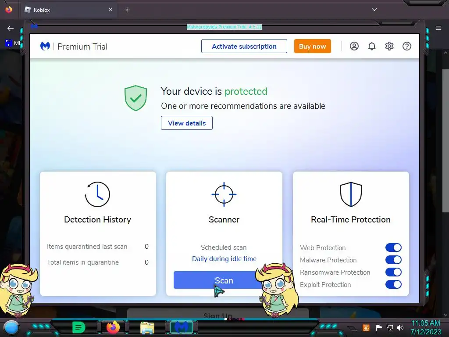Click the Buy now button
Image resolution: width=449 pixels, height=337 pixels.
point(312,46)
